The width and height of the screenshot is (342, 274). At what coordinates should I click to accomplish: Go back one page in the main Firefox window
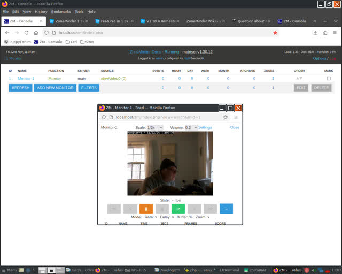(7, 33)
